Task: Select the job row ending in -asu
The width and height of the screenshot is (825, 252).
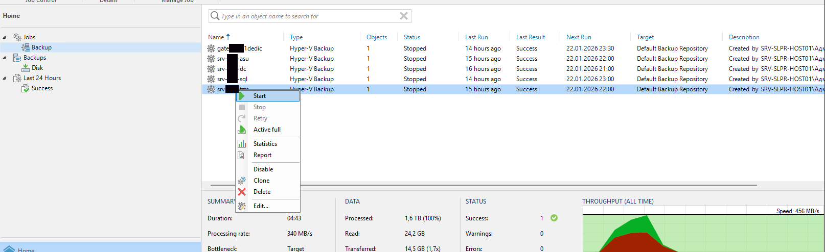Action: click(513, 59)
